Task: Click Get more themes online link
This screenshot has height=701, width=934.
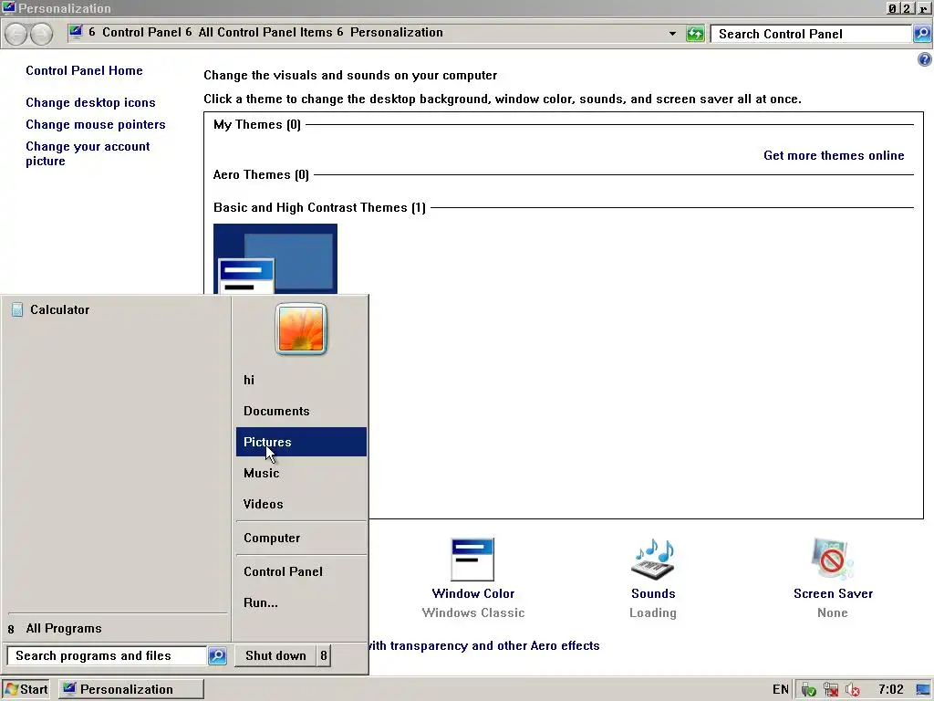Action: coord(834,155)
